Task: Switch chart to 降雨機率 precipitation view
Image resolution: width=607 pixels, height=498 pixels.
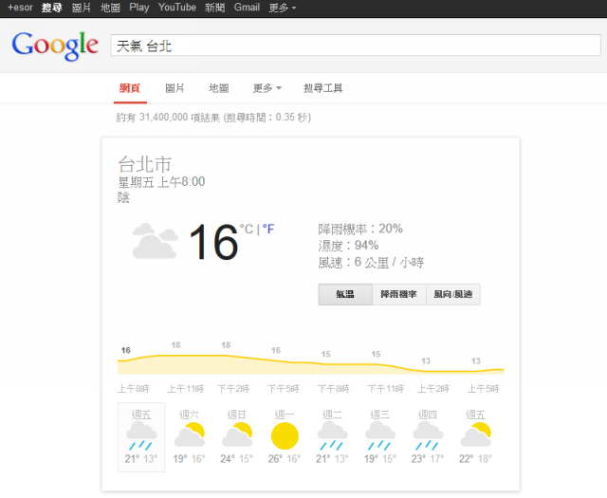Action: [398, 295]
